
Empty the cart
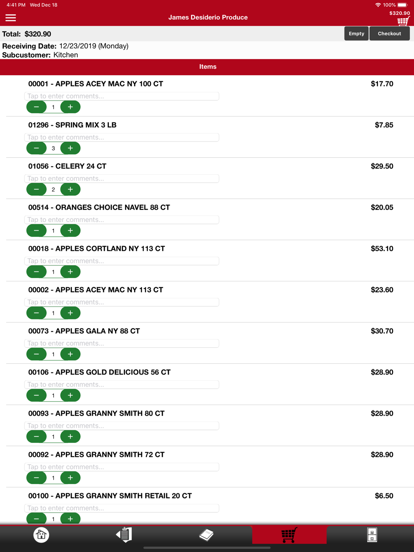pyautogui.click(x=356, y=34)
